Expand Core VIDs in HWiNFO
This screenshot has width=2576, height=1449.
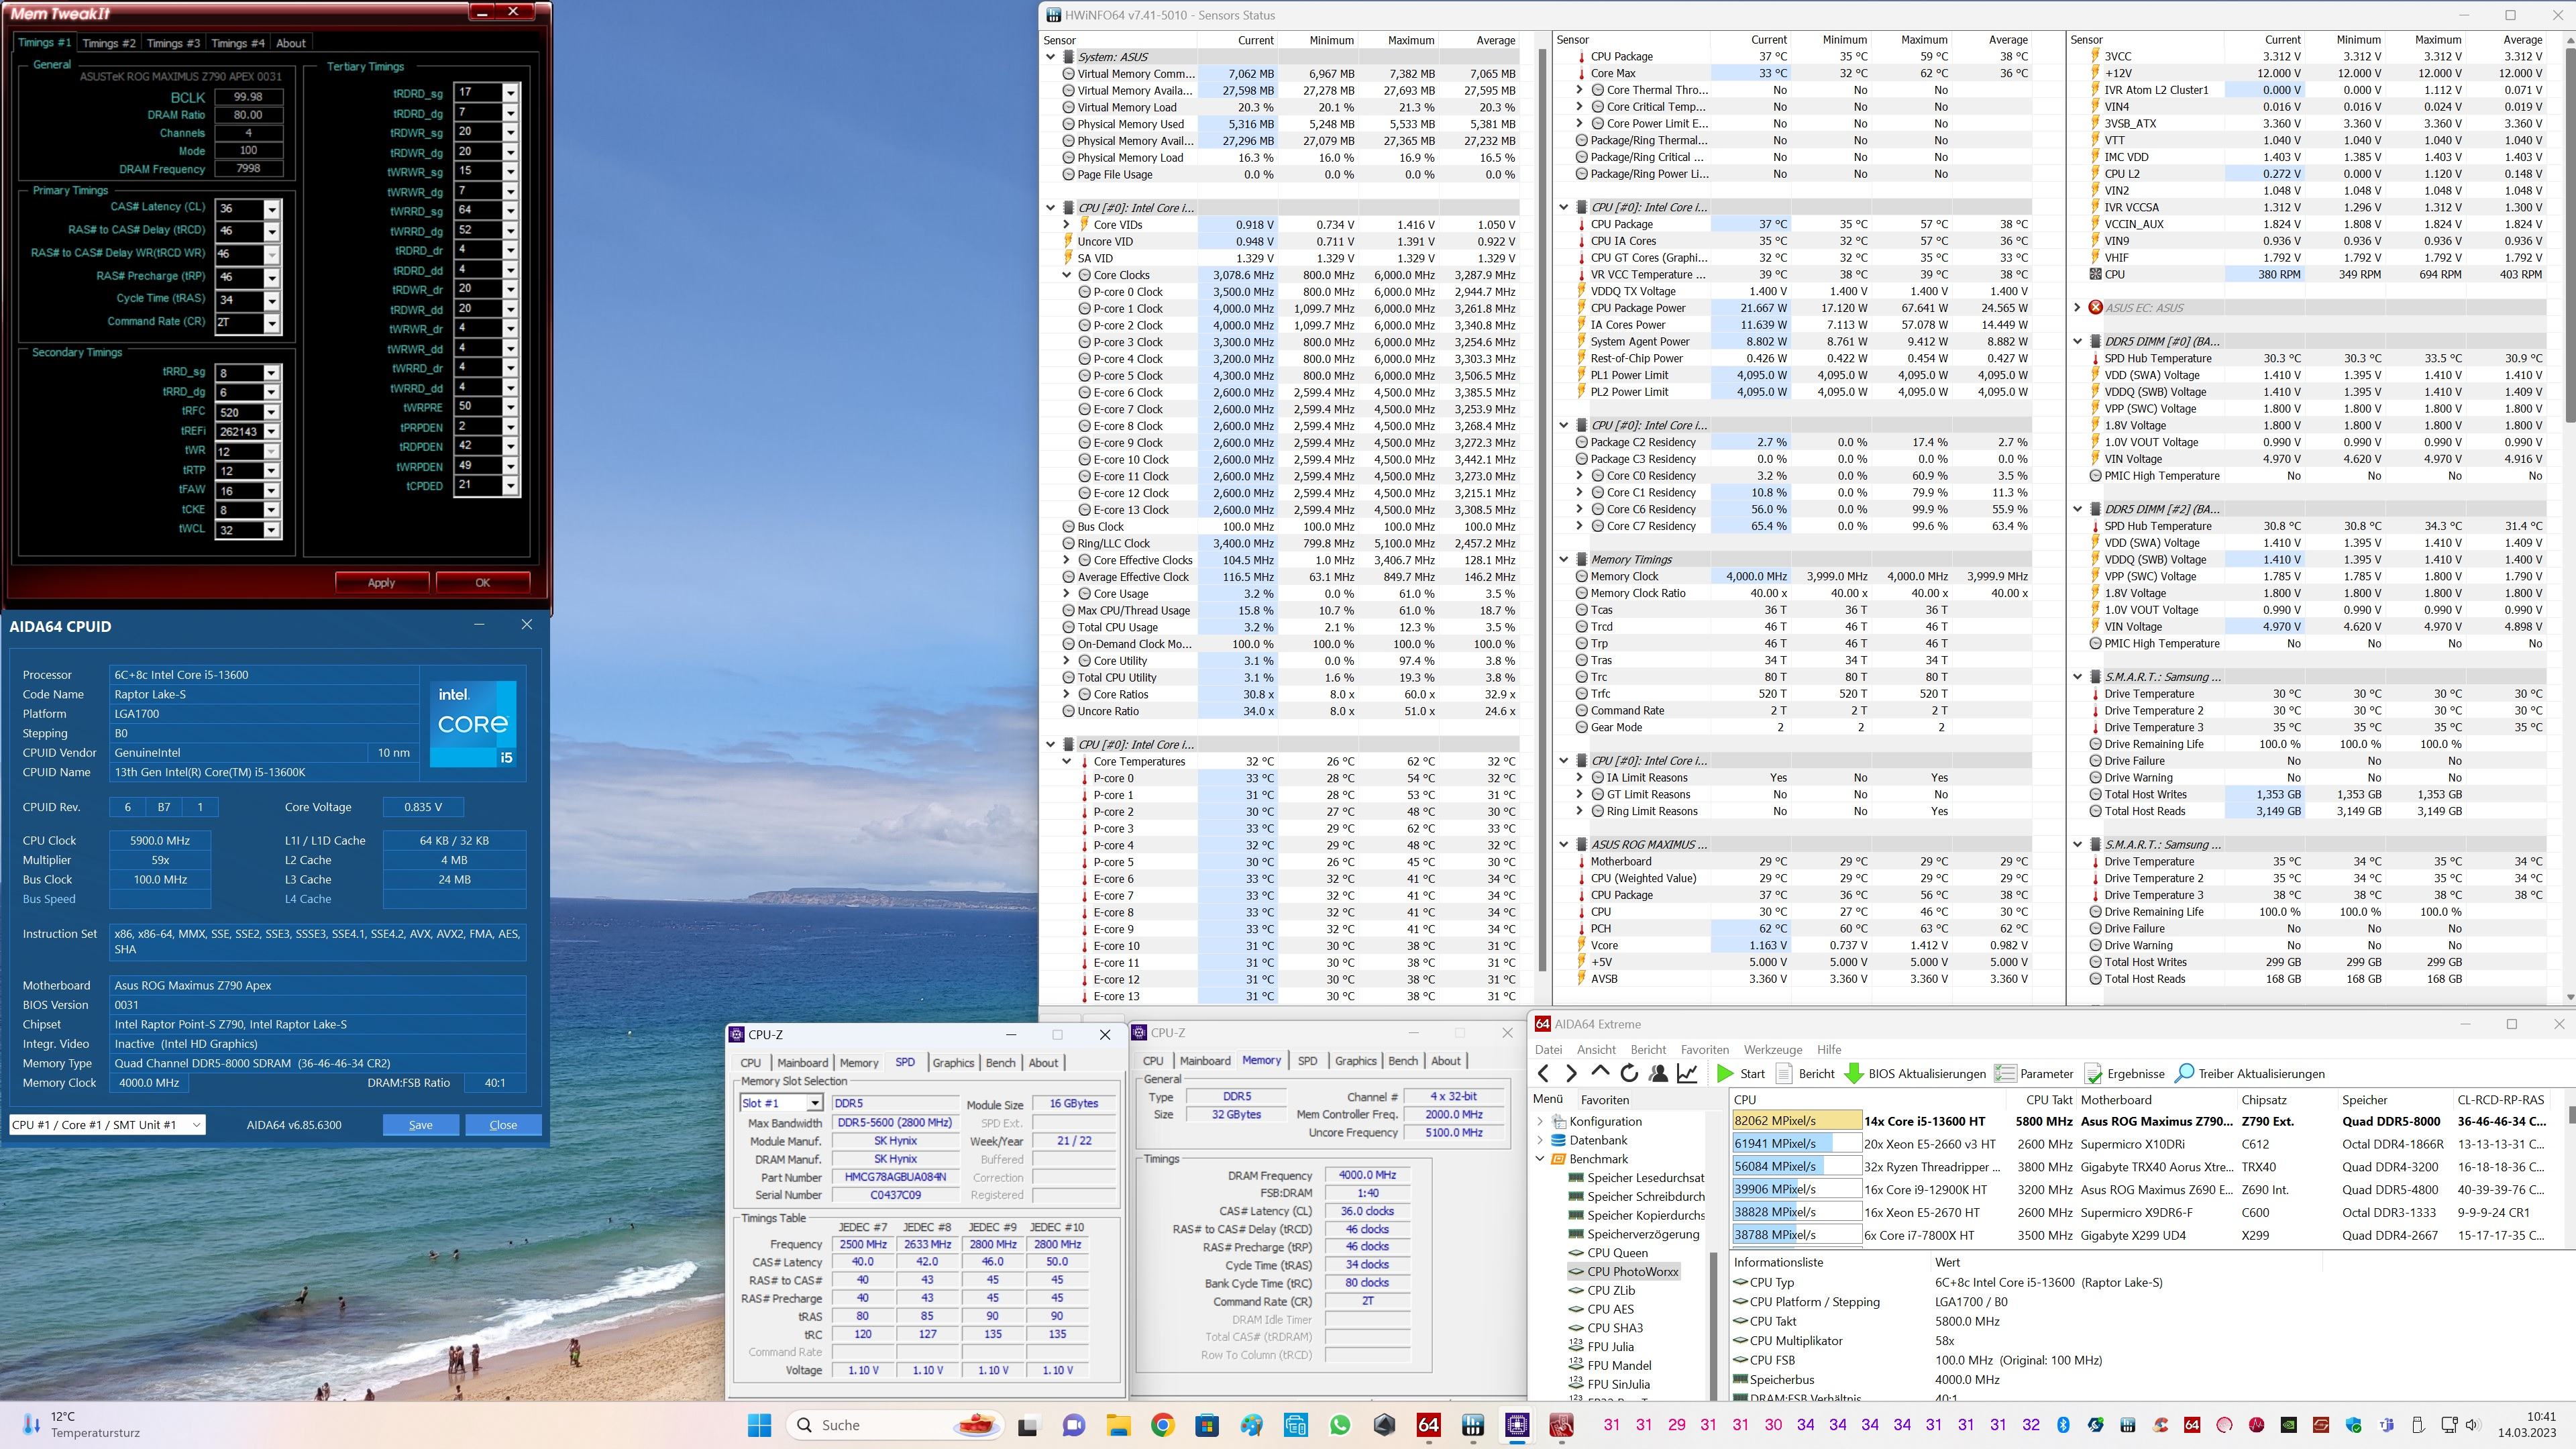tap(1067, 225)
